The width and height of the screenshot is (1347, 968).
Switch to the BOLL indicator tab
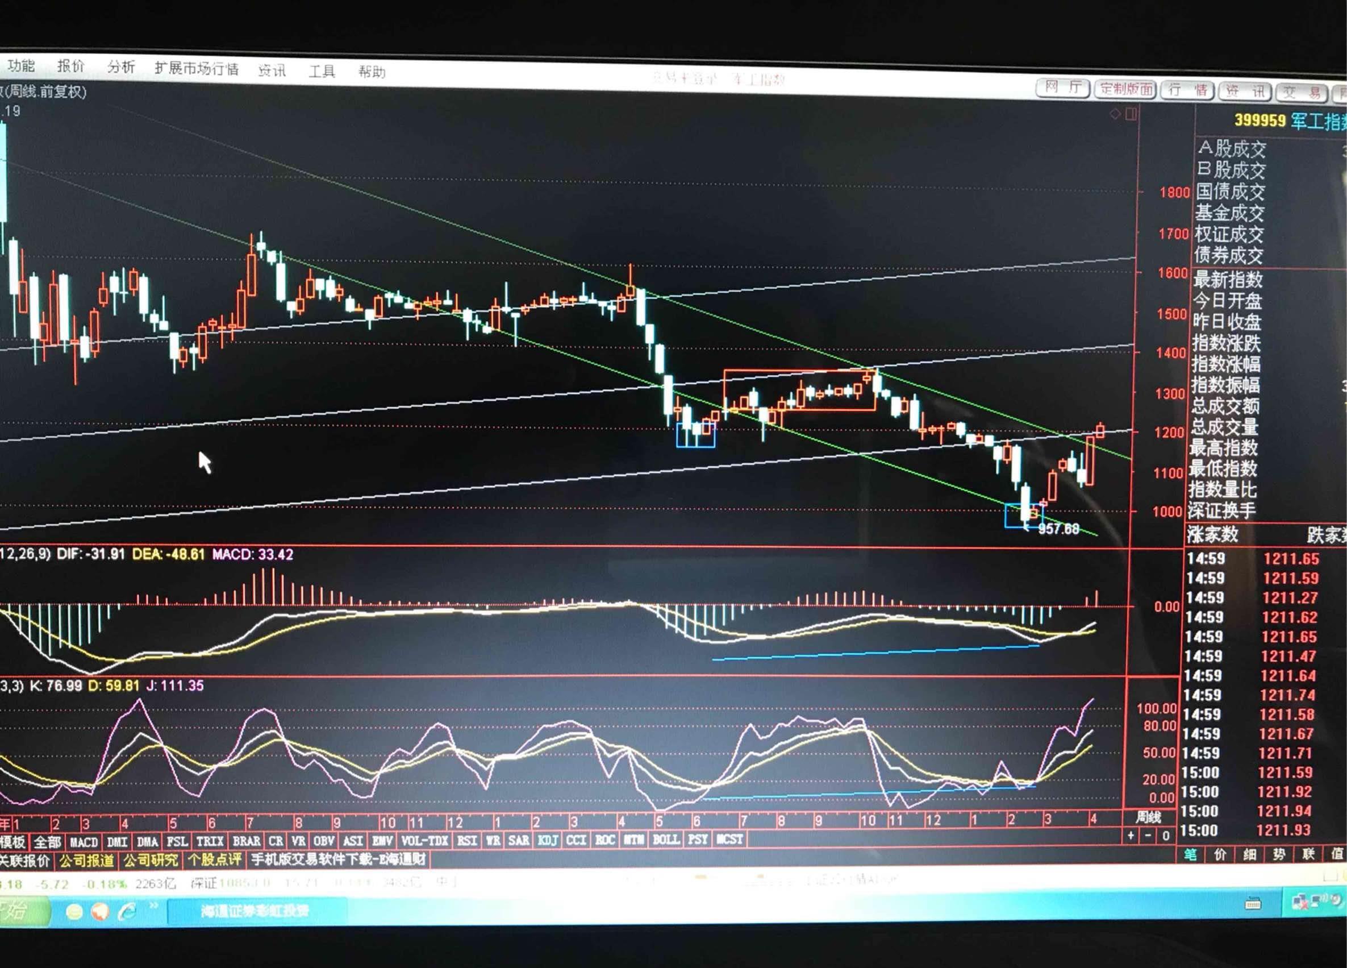(666, 839)
